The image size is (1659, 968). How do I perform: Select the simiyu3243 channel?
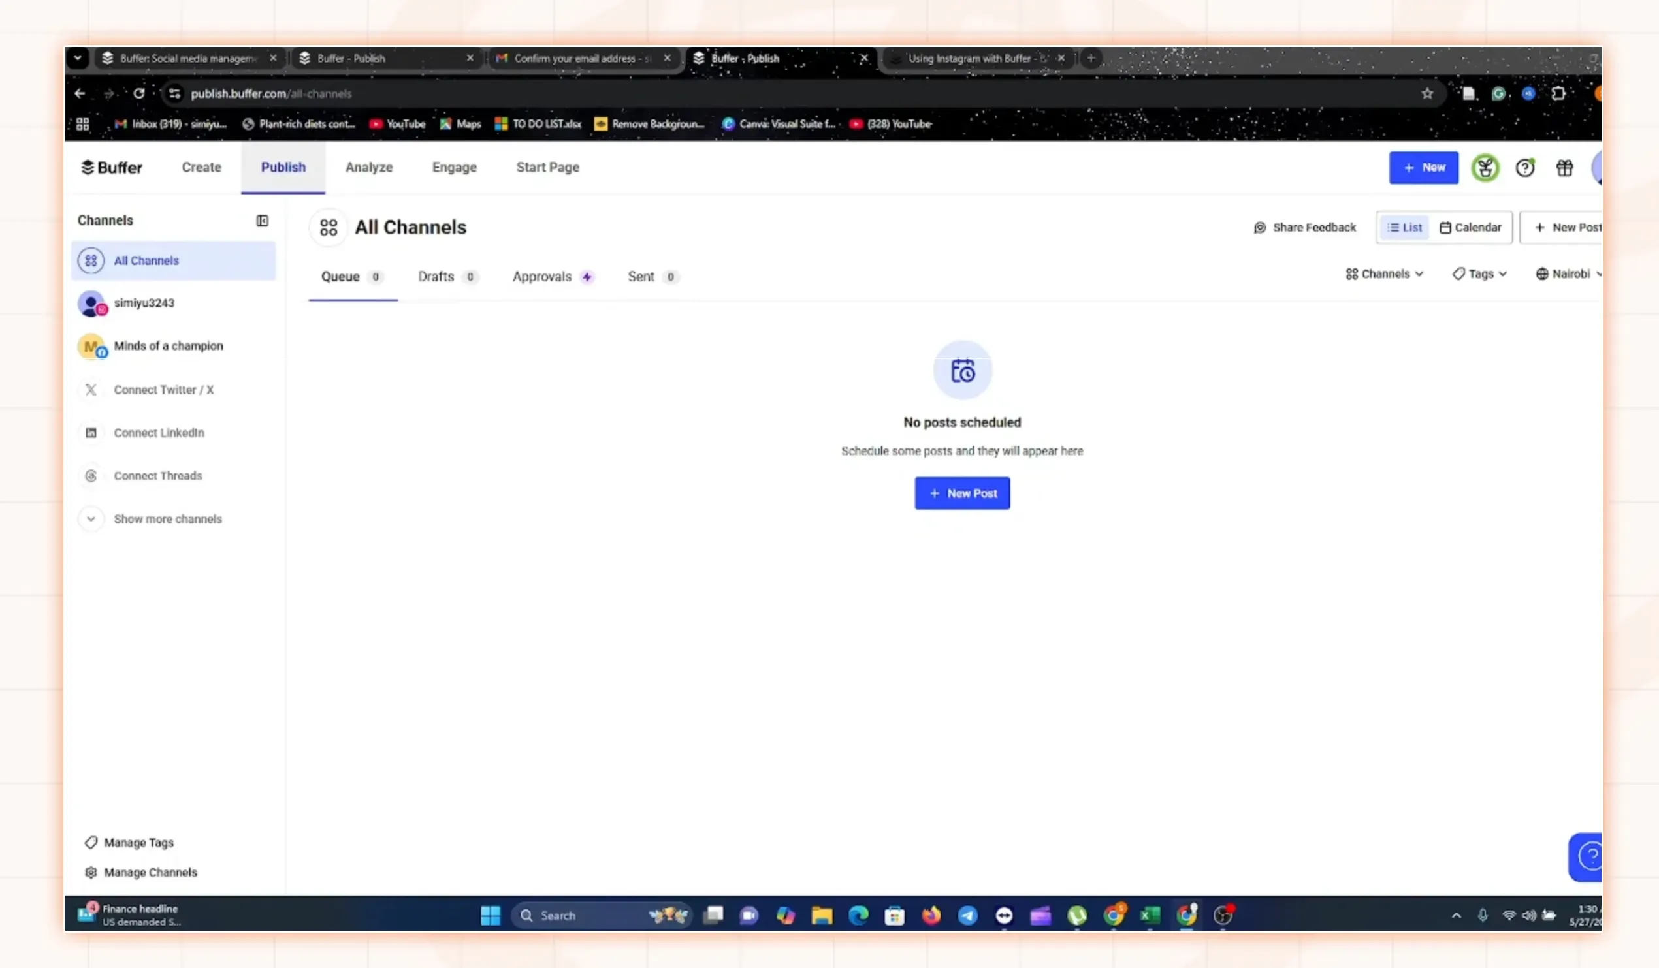144,304
